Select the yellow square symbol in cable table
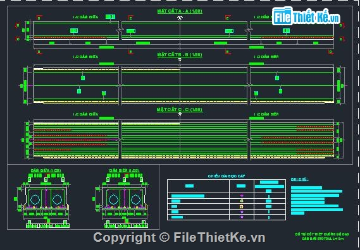This screenshot has height=250, width=360. (241, 206)
